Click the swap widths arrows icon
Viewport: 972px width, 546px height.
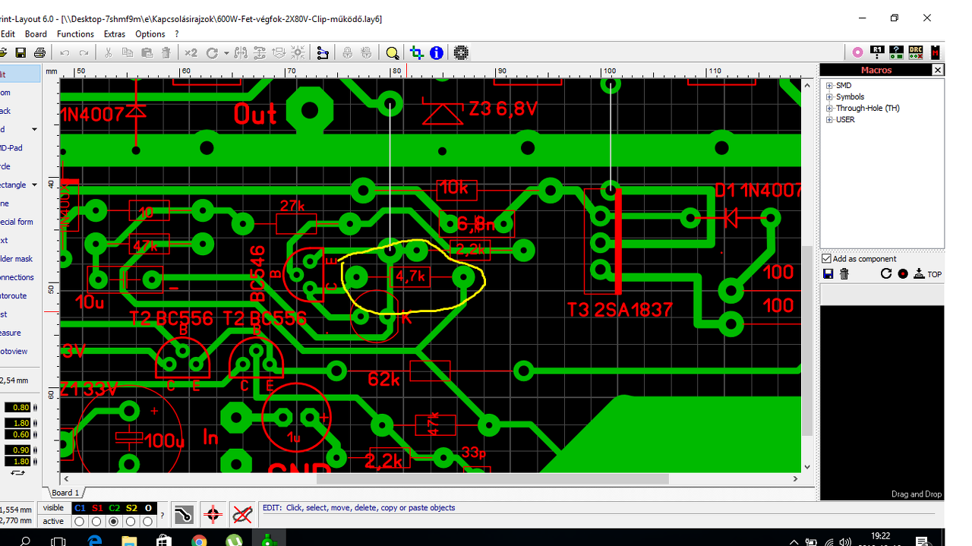[x=17, y=473]
